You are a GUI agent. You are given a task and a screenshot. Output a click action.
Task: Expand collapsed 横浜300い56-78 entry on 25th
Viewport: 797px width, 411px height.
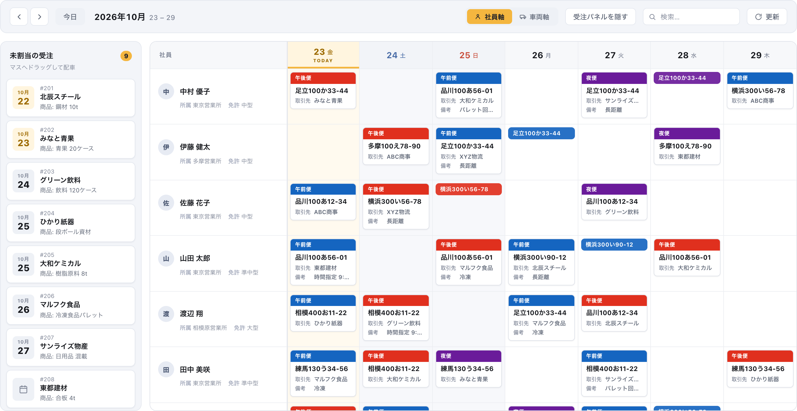[468, 189]
